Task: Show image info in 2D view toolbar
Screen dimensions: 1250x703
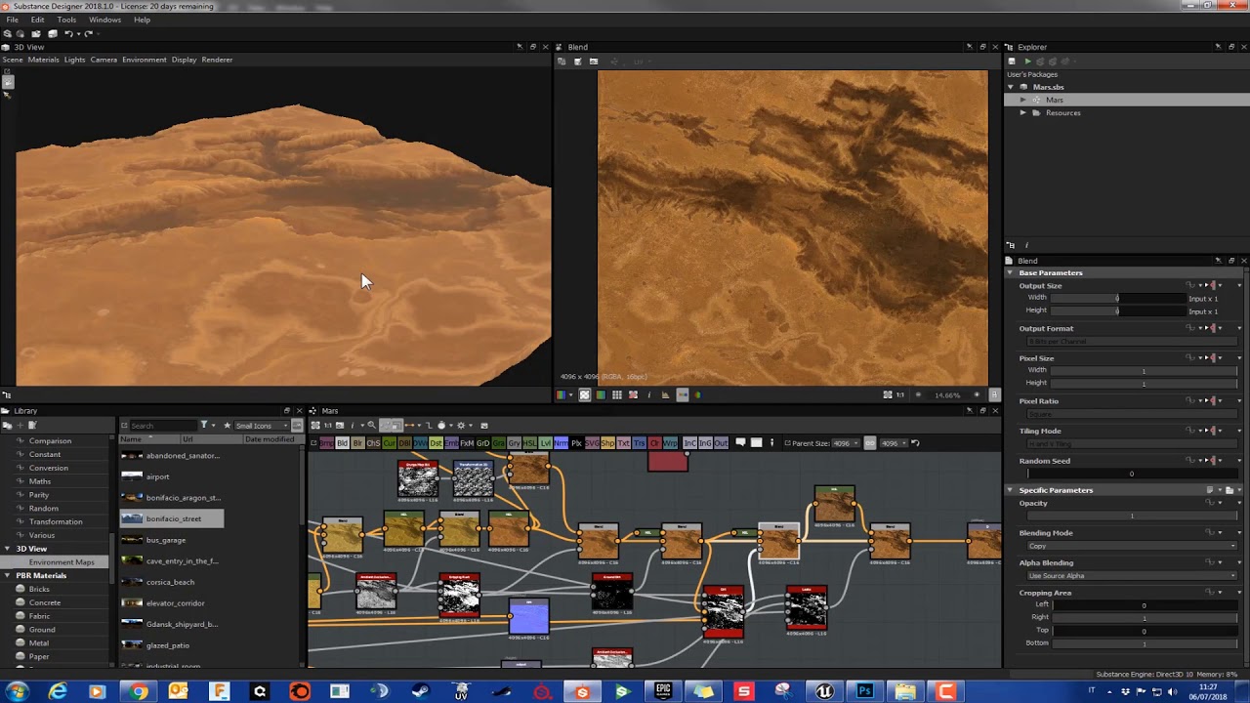Action: coord(648,394)
